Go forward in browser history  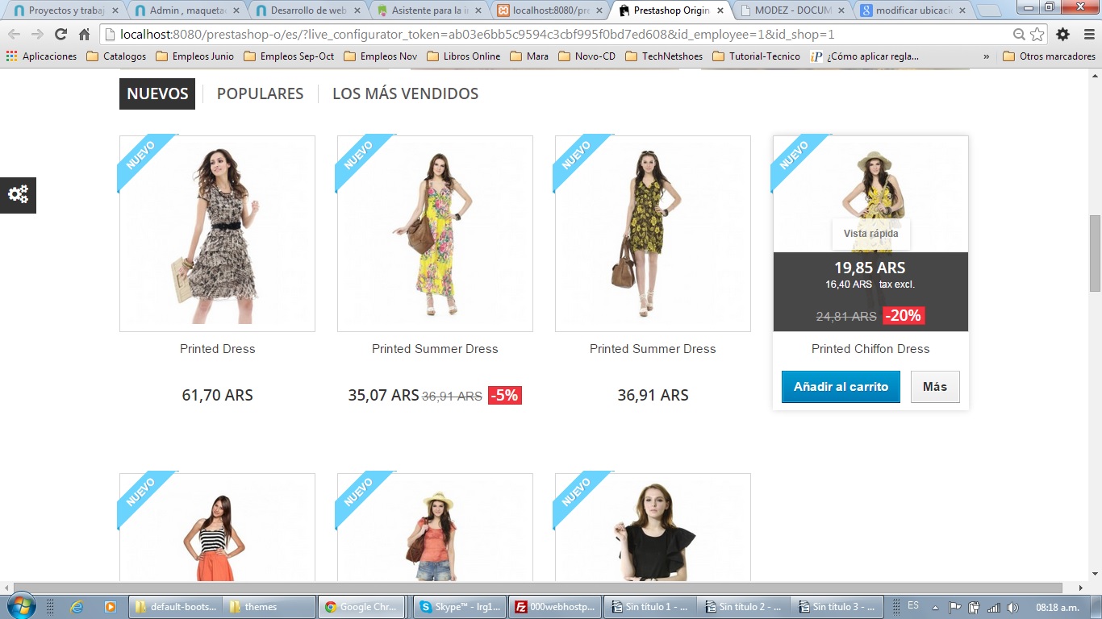(37, 35)
